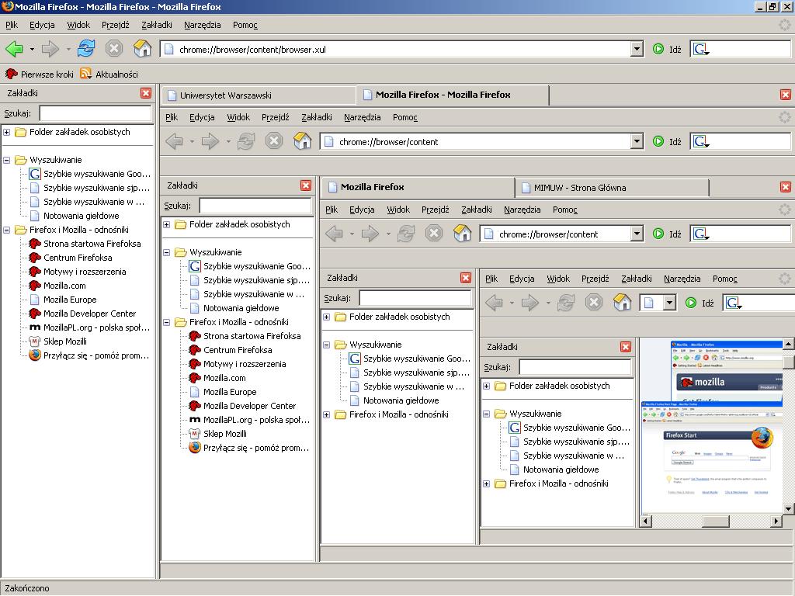Click the Forward arrow in the third-level nested browser
This screenshot has width=795, height=596.
click(x=370, y=234)
